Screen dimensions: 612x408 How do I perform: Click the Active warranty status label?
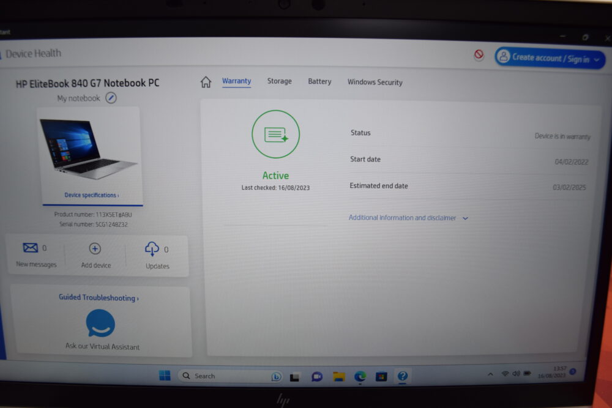tap(275, 176)
